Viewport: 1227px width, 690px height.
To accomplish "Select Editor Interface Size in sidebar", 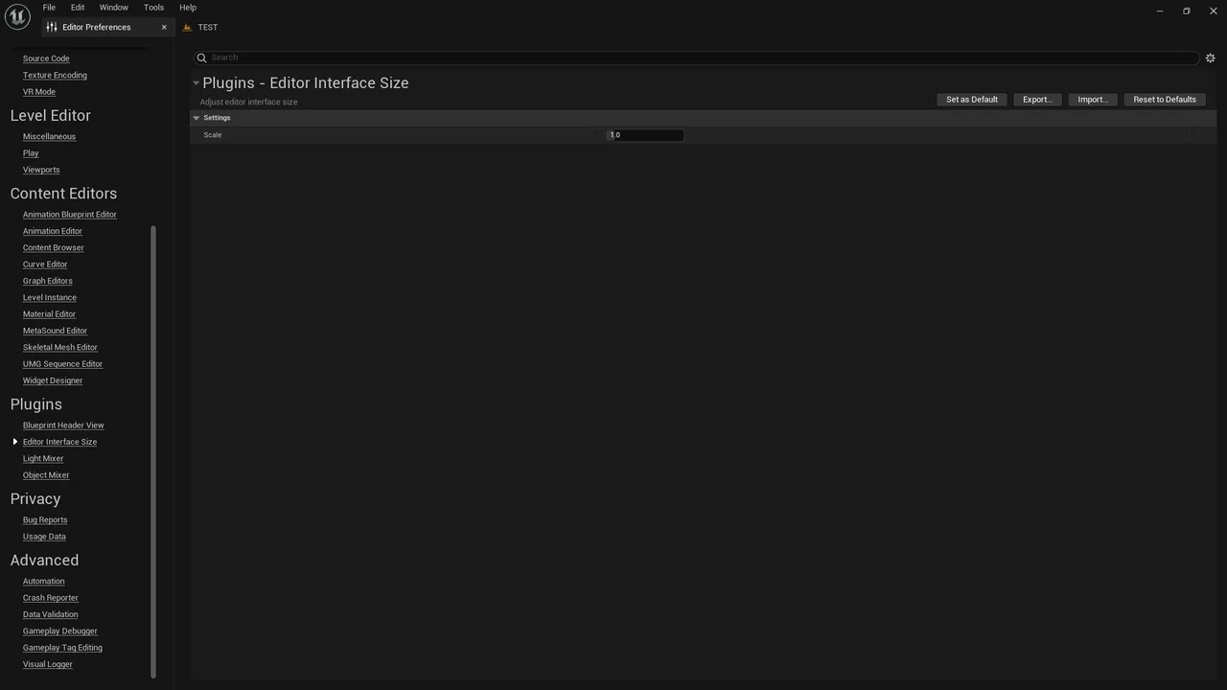I will [59, 442].
